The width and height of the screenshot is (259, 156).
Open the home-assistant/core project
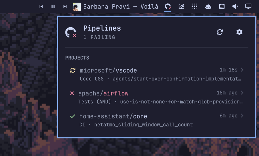pos(157,120)
